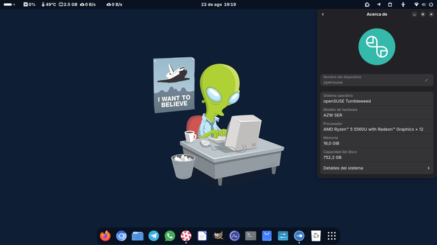Open GIMP from the dock
Screen dimensions: 437x245
point(218,236)
